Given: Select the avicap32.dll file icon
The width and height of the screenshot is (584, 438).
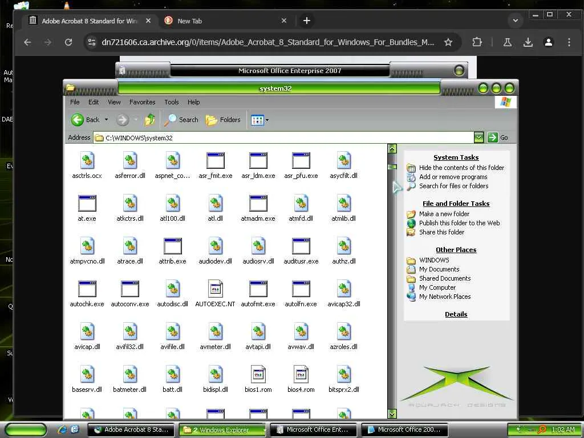Looking at the screenshot, I should coord(344,289).
